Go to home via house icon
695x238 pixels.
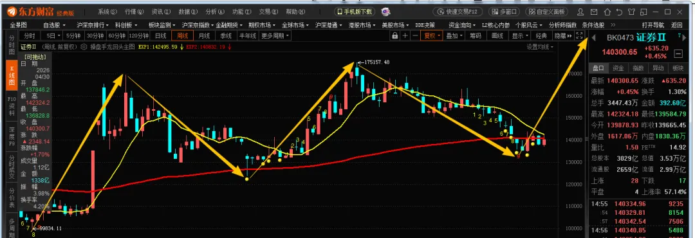(607, 12)
